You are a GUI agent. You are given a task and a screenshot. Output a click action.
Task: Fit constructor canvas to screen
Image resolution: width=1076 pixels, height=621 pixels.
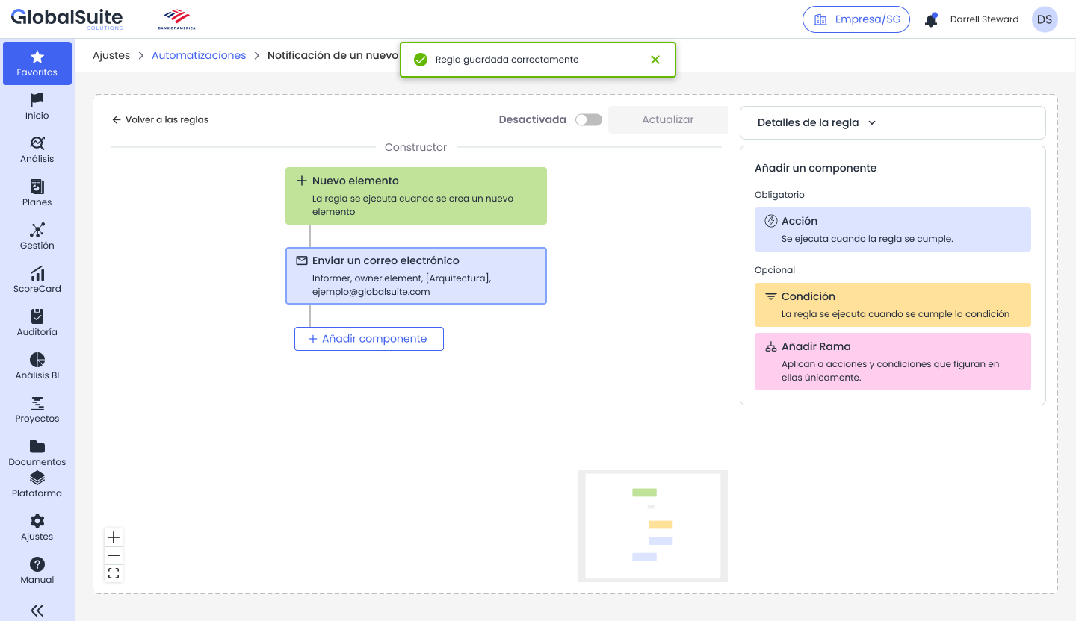pos(114,573)
